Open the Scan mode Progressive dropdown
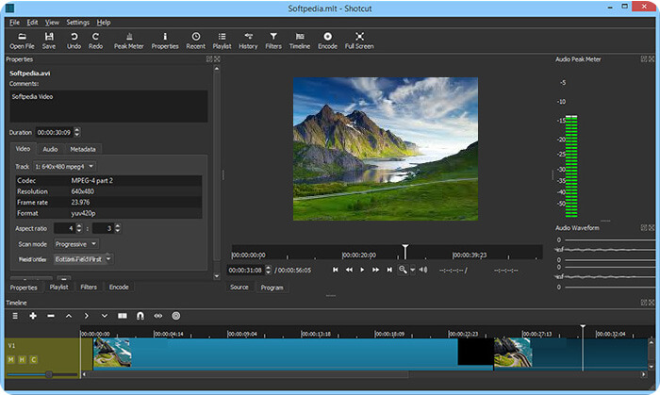The width and height of the screenshot is (660, 395). click(76, 244)
